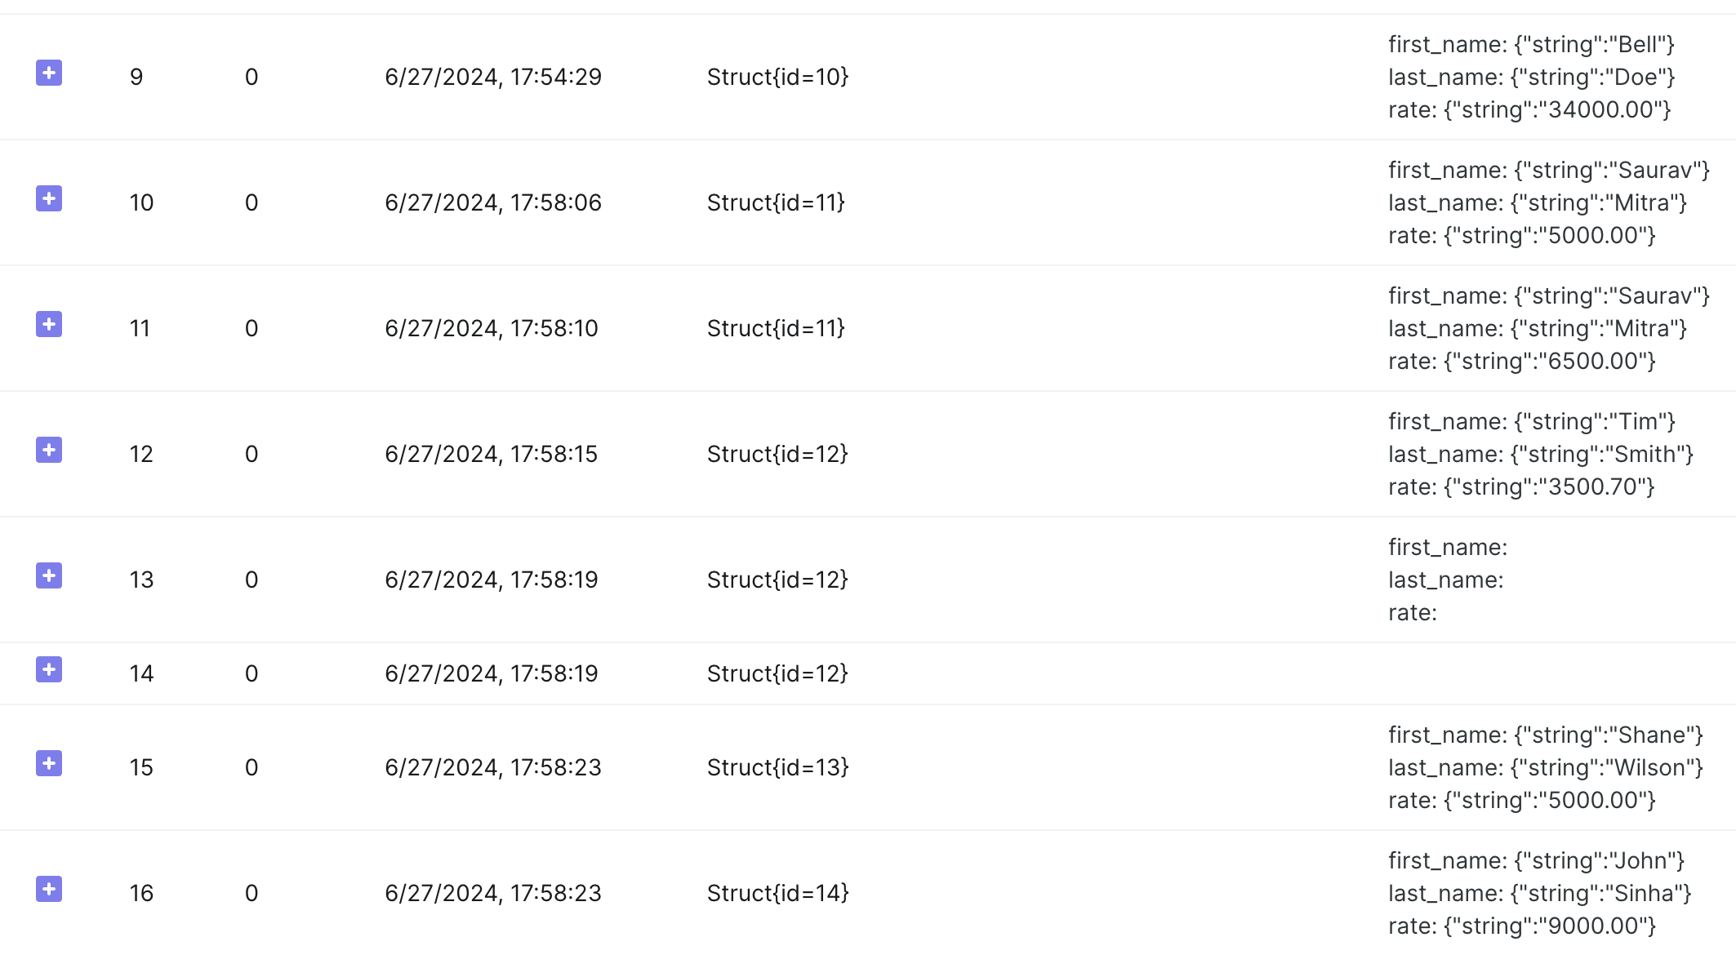Image resolution: width=1736 pixels, height=955 pixels.
Task: Open the plus toggle on offset 12
Action: [x=49, y=451]
